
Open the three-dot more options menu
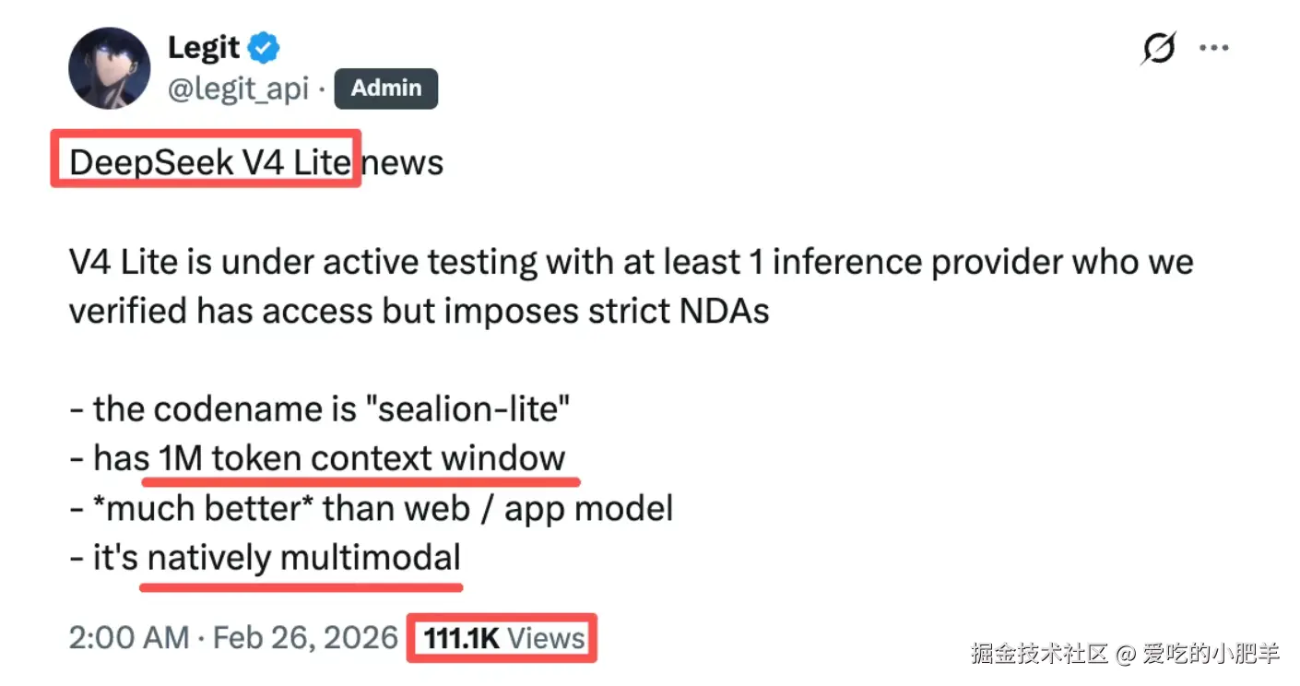pyautogui.click(x=1213, y=47)
